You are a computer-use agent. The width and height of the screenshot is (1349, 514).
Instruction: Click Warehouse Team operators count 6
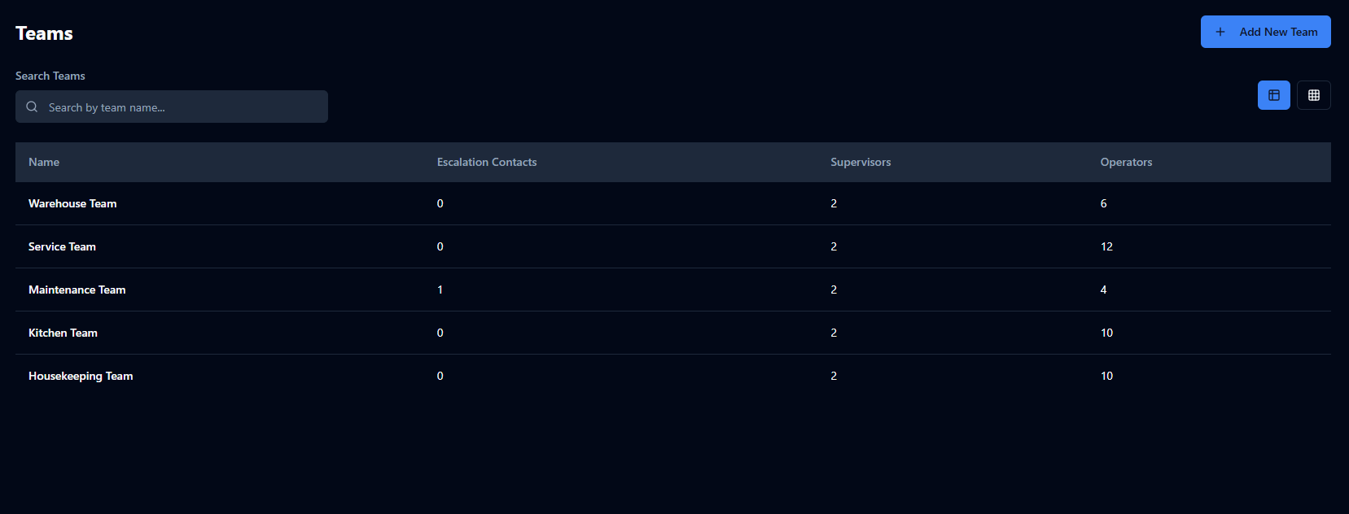click(1103, 203)
